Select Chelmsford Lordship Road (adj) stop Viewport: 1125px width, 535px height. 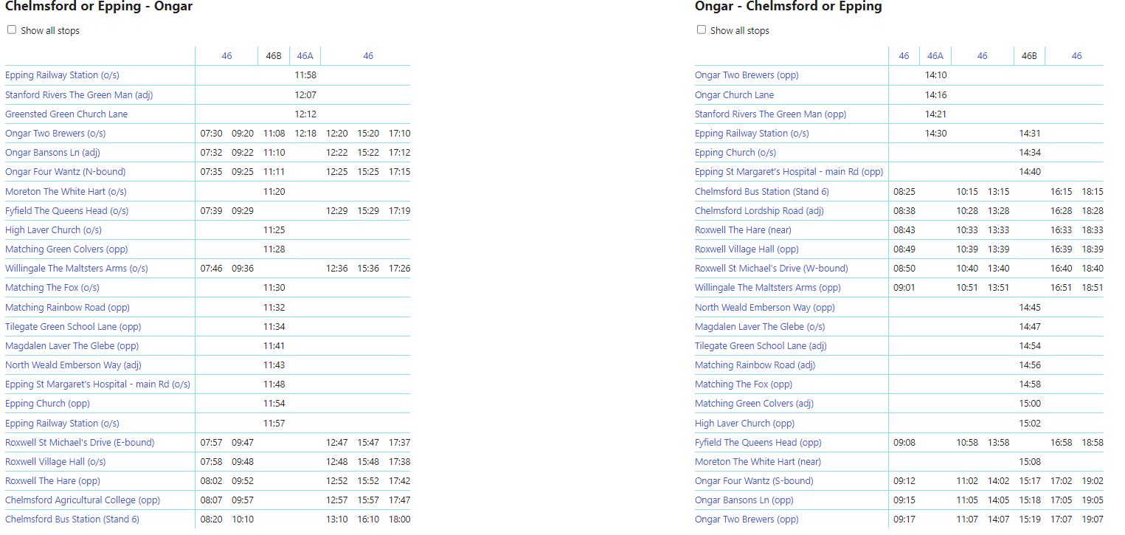point(759,211)
